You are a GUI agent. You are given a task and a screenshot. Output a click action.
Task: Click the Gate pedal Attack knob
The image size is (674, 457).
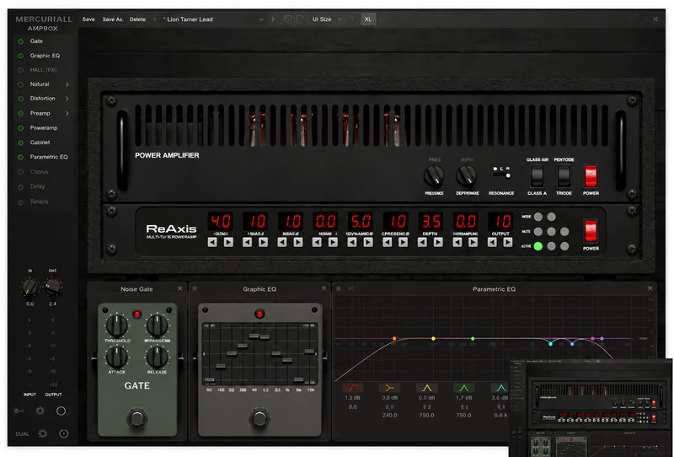[x=116, y=358]
